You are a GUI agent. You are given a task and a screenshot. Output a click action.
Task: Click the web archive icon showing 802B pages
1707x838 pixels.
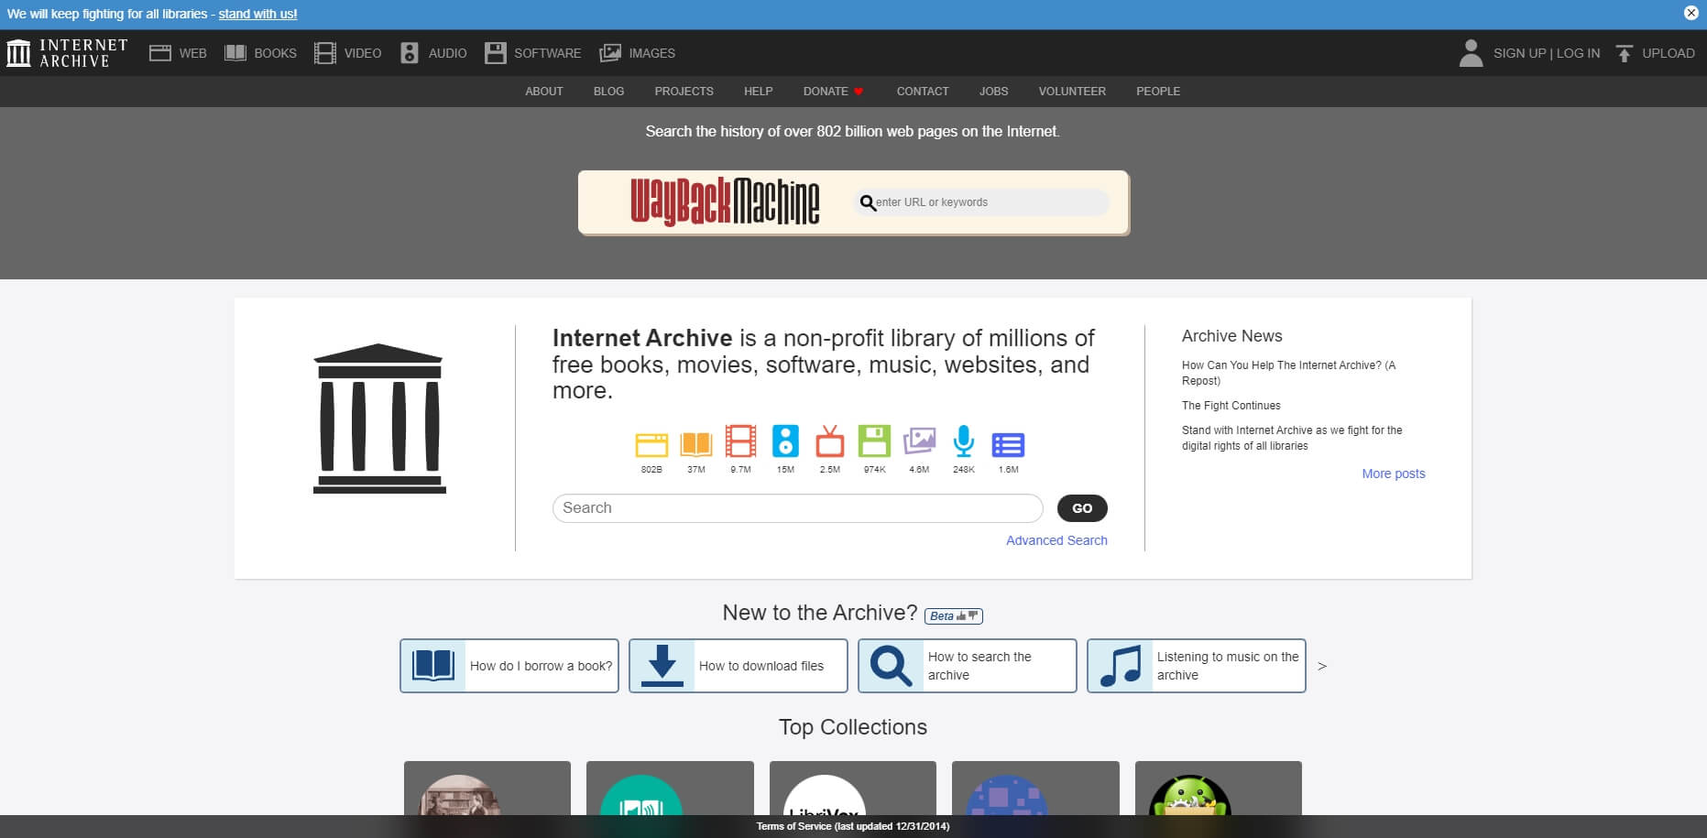pos(651,445)
